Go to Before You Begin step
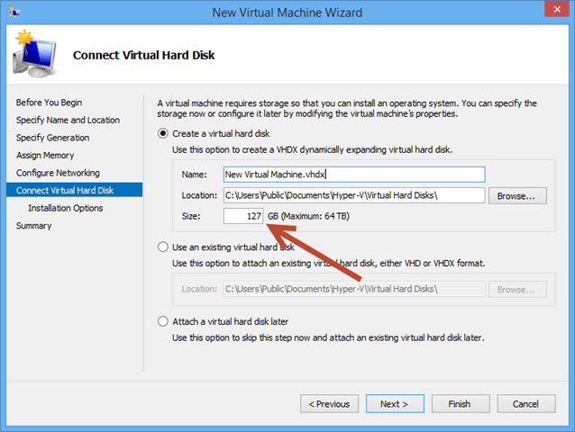This screenshot has height=432, width=575. 49,103
